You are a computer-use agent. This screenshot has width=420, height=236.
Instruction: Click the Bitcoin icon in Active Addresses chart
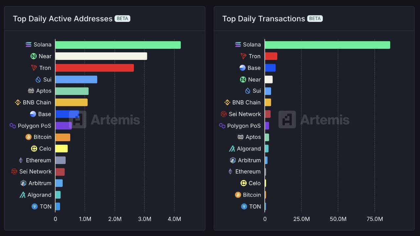click(x=29, y=137)
